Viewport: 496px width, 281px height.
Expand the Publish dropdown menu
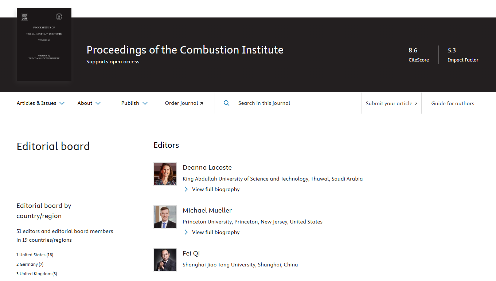[x=134, y=103]
